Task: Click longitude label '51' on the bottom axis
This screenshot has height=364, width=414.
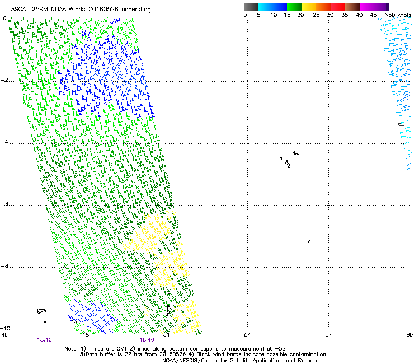Action: click(166, 335)
